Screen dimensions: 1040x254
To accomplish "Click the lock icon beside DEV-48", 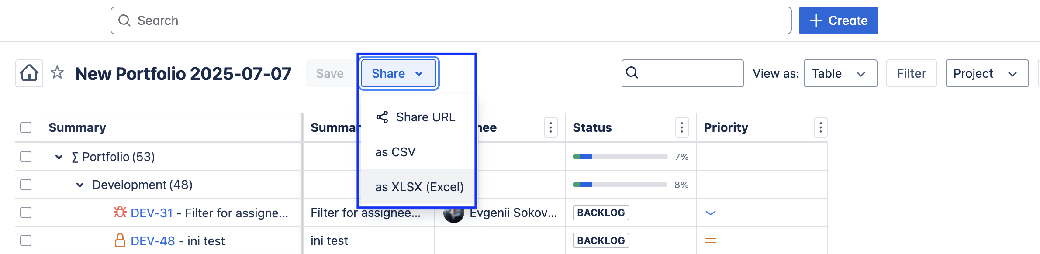I will [120, 240].
